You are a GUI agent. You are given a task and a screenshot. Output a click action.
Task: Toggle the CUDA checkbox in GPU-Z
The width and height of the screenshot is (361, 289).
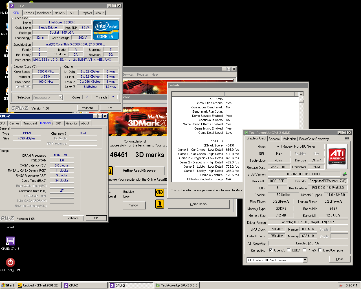pos(289,250)
